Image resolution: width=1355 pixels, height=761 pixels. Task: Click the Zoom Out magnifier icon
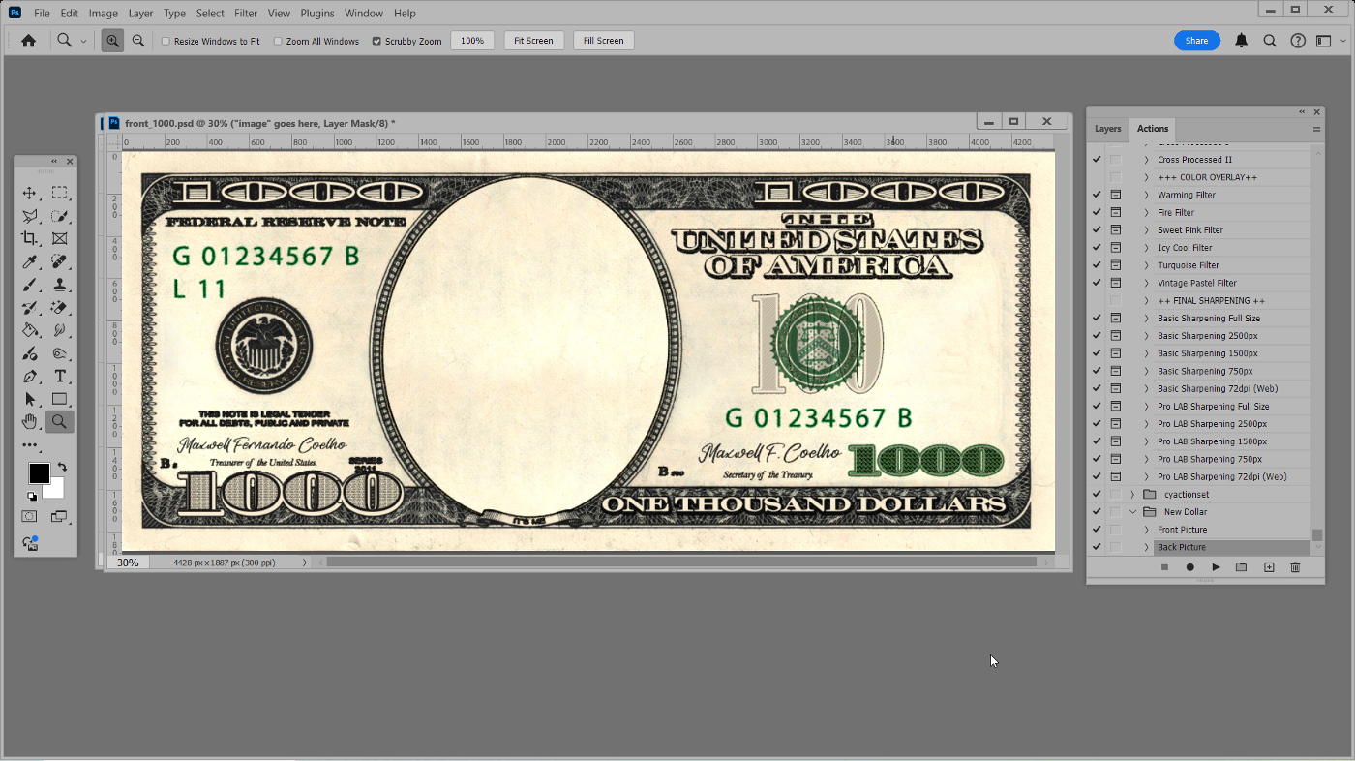[138, 41]
